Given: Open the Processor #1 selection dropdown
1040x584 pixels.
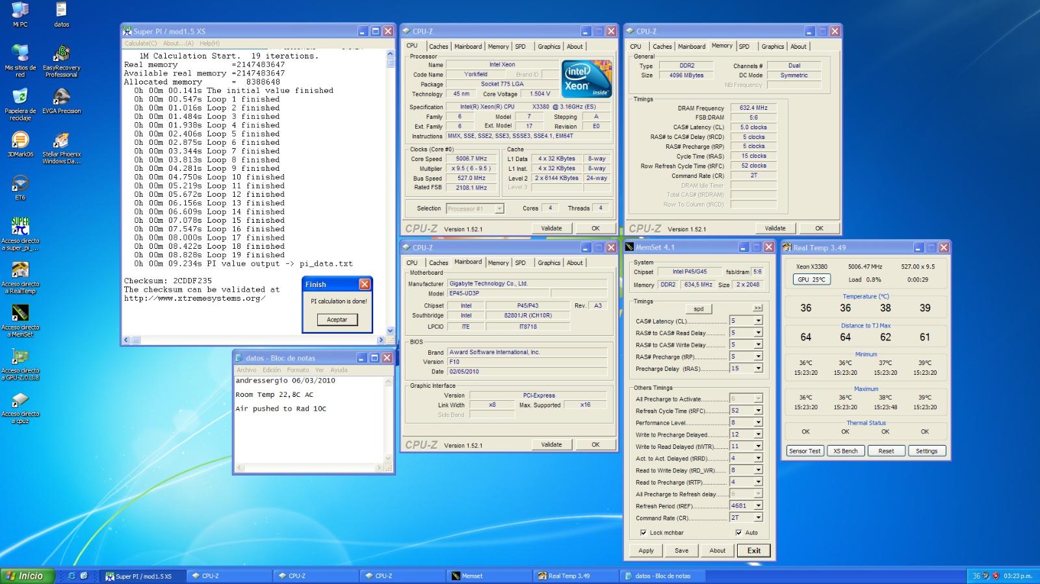Looking at the screenshot, I should (x=499, y=209).
